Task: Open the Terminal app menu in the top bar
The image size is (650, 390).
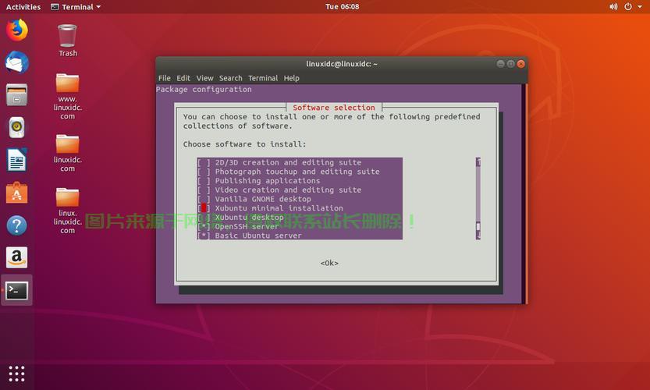Action: (76, 7)
